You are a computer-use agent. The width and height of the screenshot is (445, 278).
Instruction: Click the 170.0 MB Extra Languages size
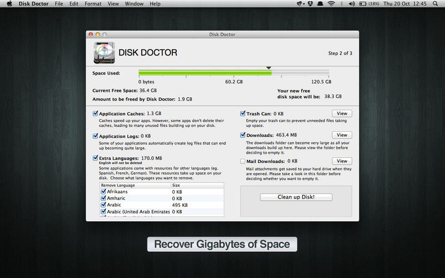(151, 158)
